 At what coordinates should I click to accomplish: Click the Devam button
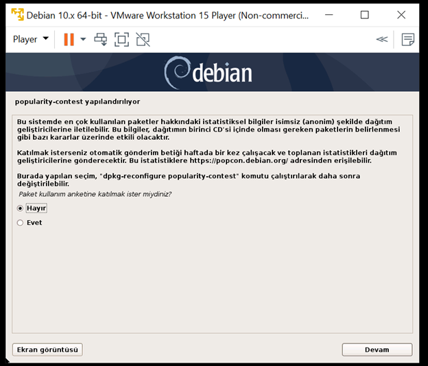tap(377, 350)
